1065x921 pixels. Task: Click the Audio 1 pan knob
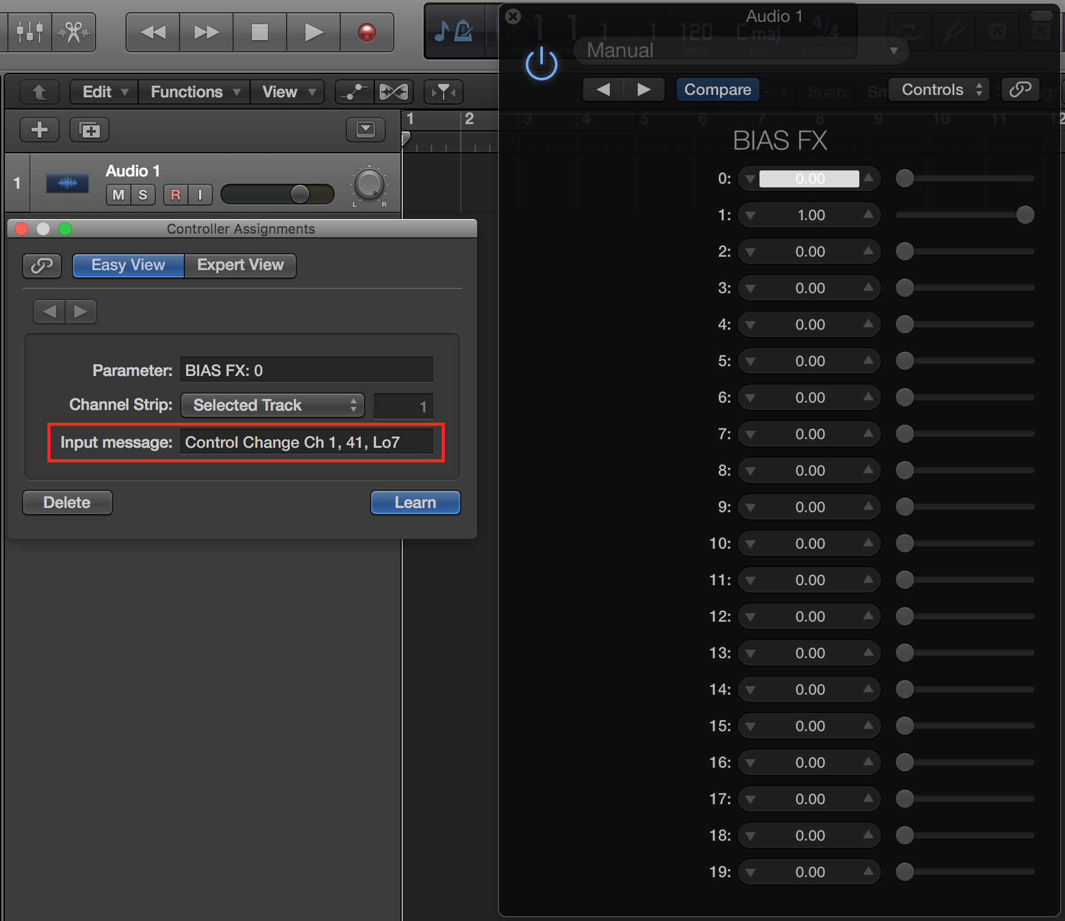(x=369, y=184)
